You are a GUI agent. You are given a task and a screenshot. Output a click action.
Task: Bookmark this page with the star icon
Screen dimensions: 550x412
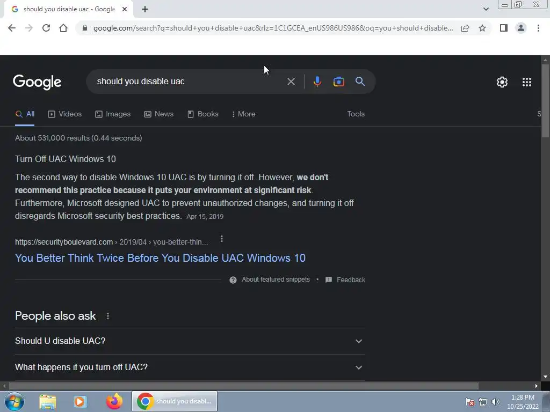(x=482, y=28)
